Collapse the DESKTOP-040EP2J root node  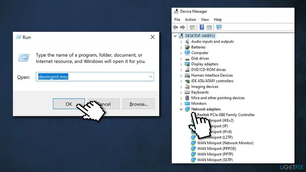tap(175, 36)
